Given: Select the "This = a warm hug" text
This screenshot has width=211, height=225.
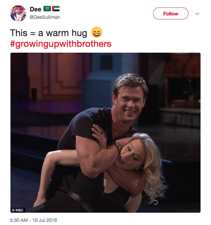Looking at the screenshot, I should (x=48, y=33).
